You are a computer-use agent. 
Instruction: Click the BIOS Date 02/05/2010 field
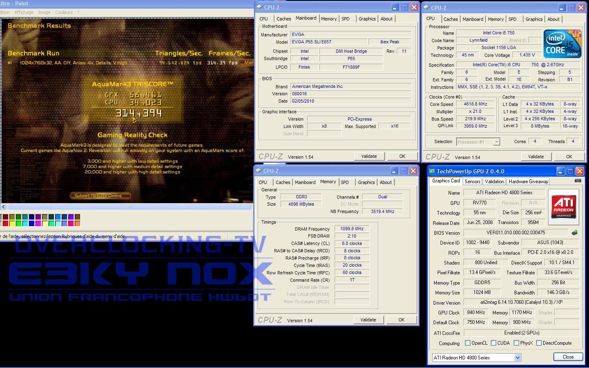click(x=351, y=101)
